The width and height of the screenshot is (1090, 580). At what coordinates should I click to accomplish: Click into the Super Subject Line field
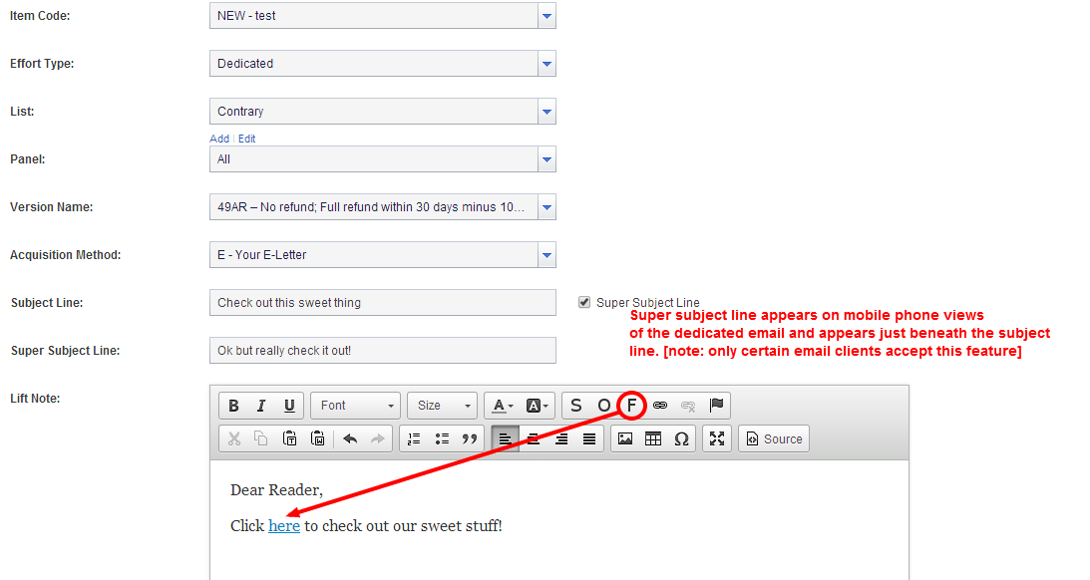pos(382,351)
